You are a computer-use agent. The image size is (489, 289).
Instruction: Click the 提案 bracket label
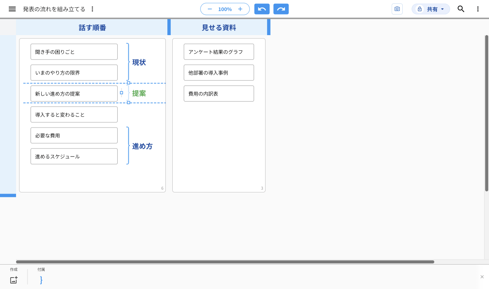[x=139, y=93]
